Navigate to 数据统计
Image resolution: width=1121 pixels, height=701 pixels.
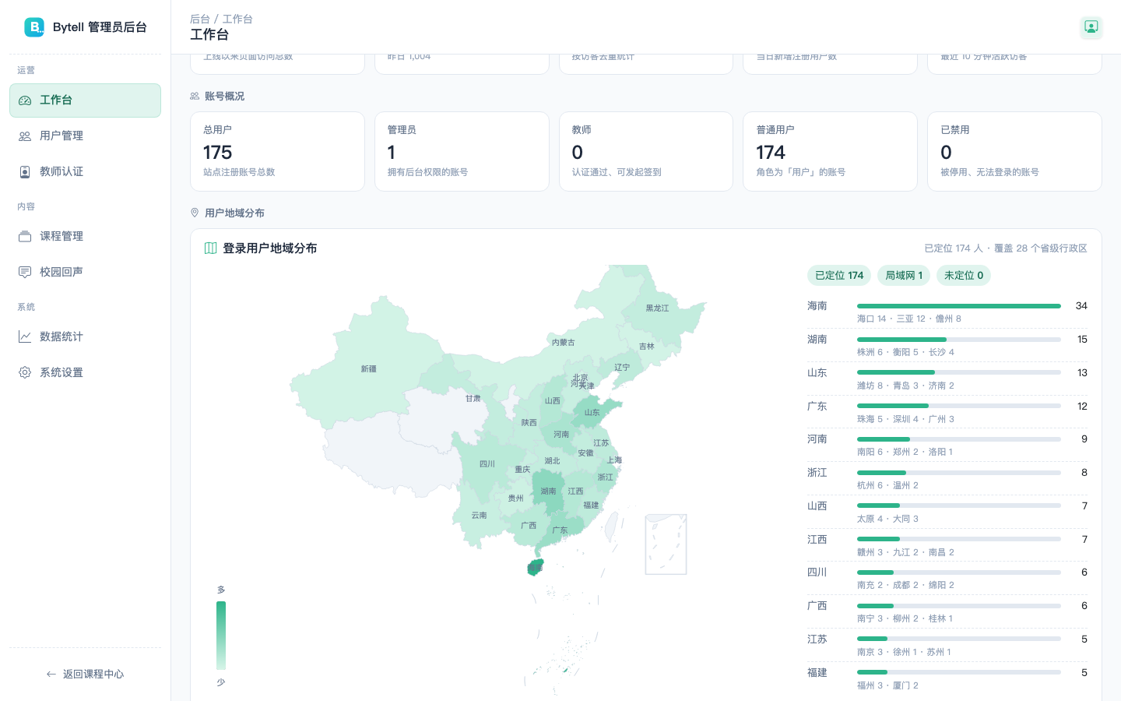point(86,337)
